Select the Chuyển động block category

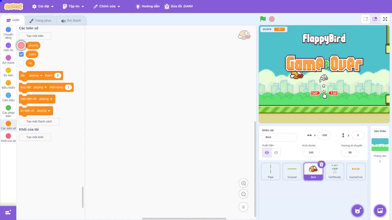(8, 33)
